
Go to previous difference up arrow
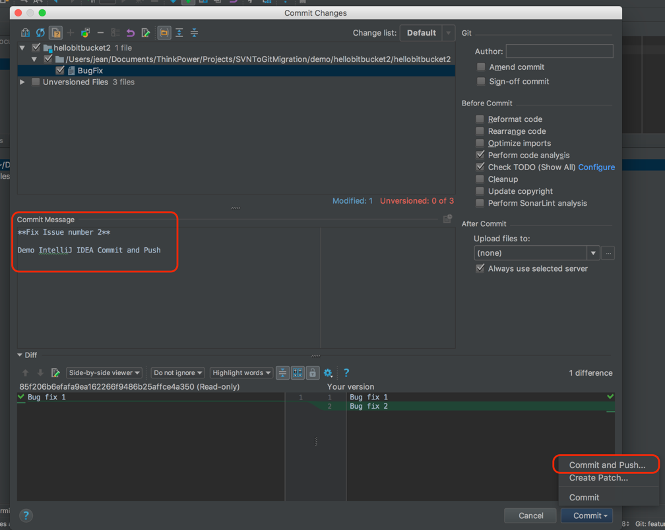tap(26, 373)
